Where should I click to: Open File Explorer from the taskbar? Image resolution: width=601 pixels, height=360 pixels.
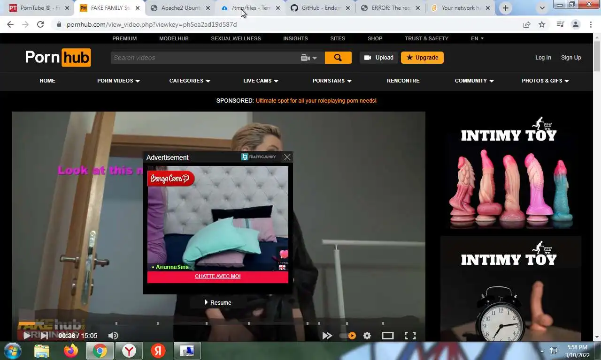[42, 351]
